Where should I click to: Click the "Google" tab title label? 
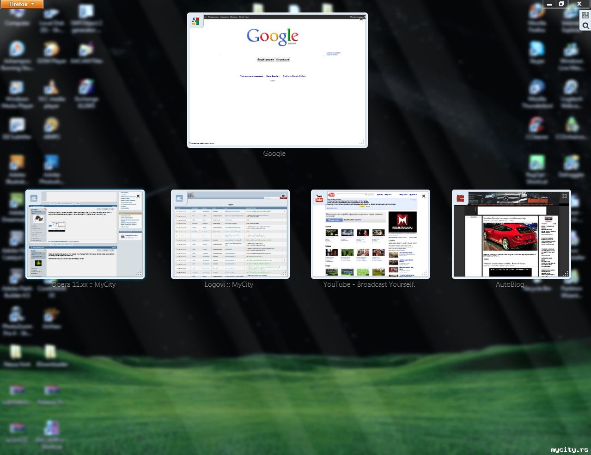tap(274, 154)
